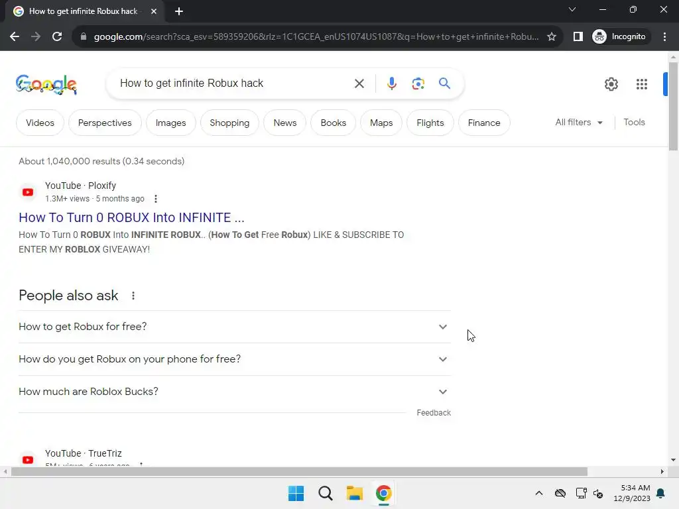The height and width of the screenshot is (509, 679).
Task: Open the search Tools options
Action: click(634, 123)
